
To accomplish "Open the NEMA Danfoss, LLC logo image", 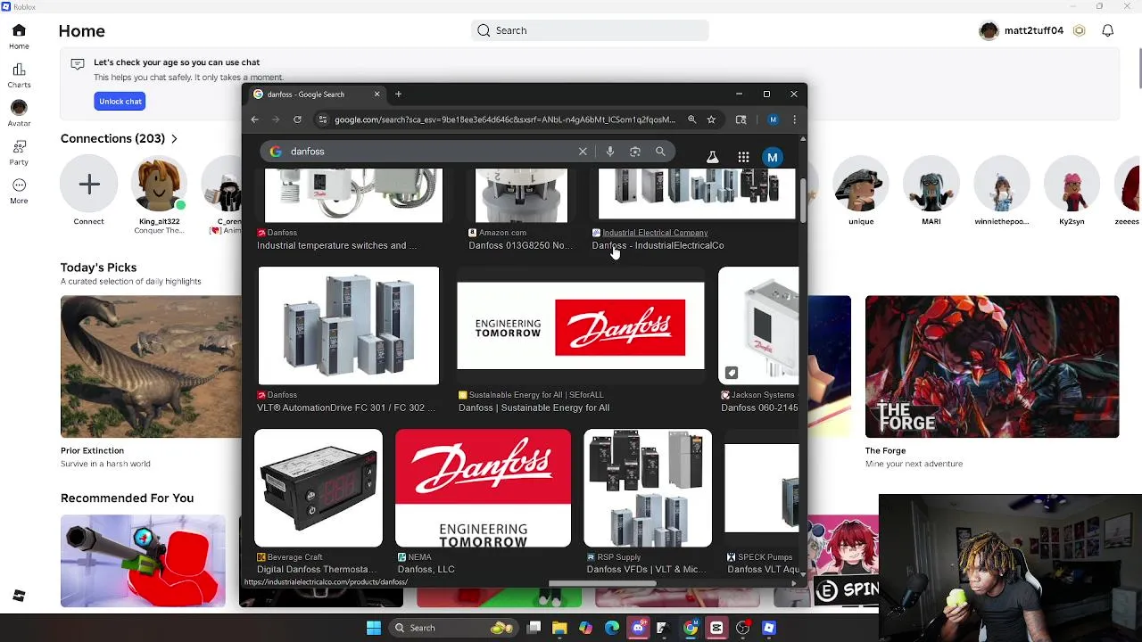I will (x=483, y=489).
